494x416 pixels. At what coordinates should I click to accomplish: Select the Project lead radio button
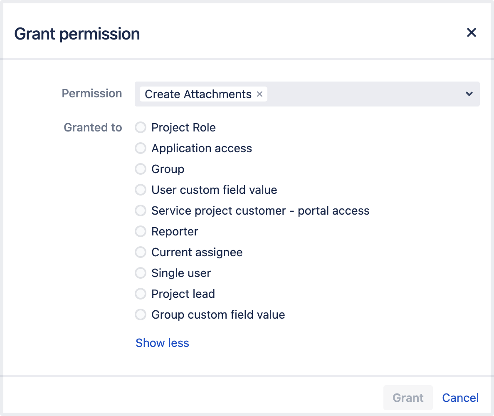[141, 294]
